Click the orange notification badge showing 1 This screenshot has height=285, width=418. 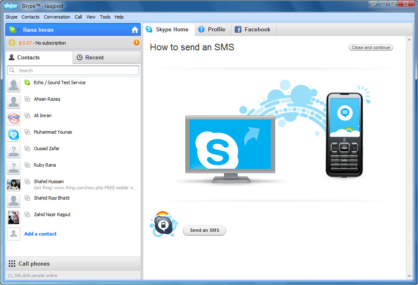pos(136,42)
